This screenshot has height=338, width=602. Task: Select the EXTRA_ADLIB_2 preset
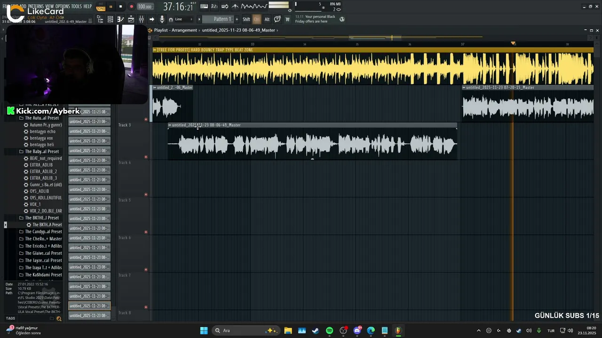click(x=43, y=171)
